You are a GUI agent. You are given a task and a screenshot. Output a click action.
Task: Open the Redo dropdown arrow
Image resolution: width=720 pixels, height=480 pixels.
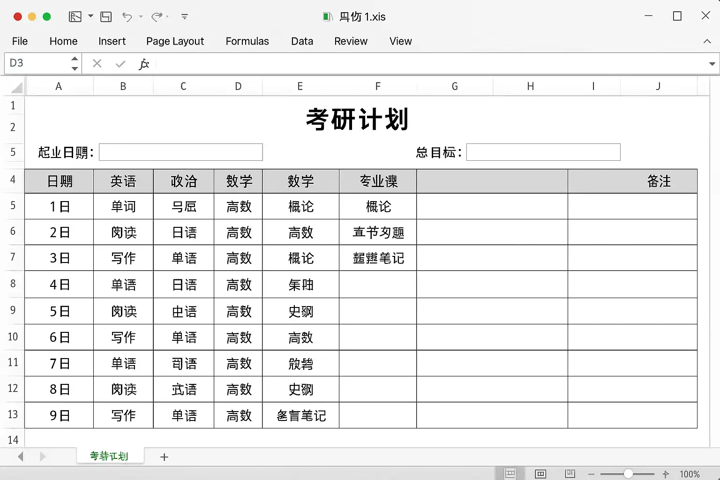pos(168,16)
